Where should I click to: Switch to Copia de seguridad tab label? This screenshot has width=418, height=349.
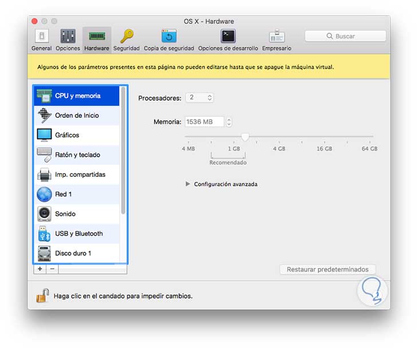[169, 49]
